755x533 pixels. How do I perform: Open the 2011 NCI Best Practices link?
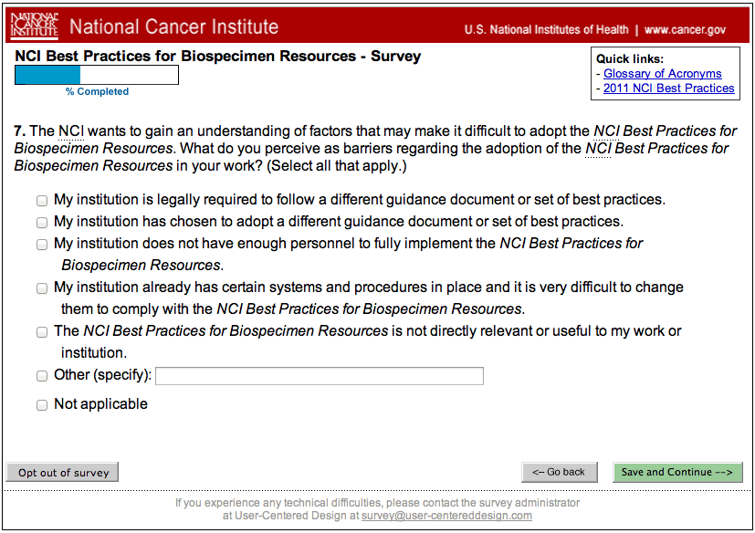[x=668, y=89]
